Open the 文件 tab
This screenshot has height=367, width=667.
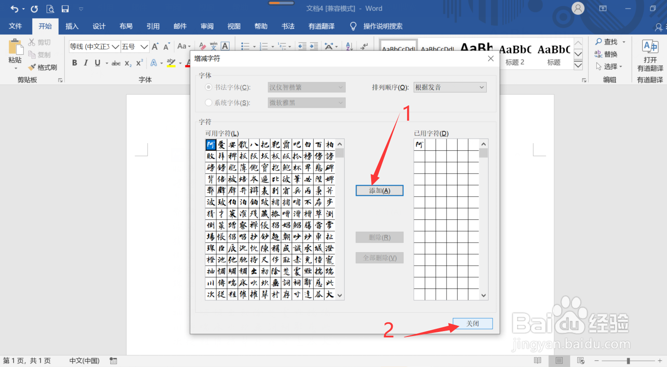(x=15, y=26)
